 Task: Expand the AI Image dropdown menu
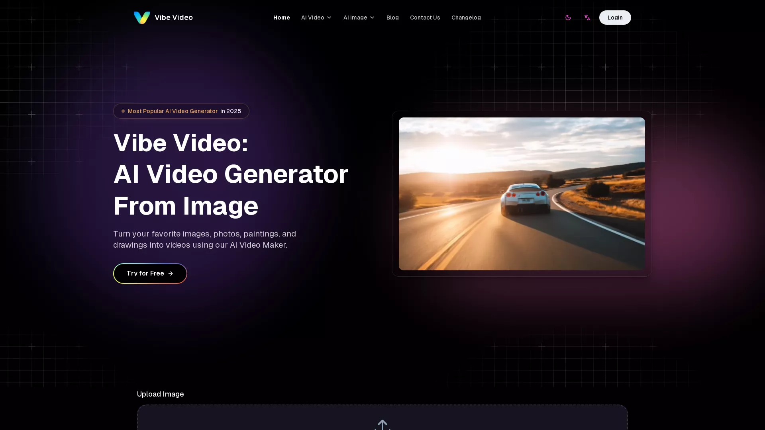[x=358, y=18]
